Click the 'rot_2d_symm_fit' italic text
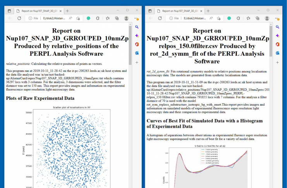The image size is (287, 188). tap(158, 71)
